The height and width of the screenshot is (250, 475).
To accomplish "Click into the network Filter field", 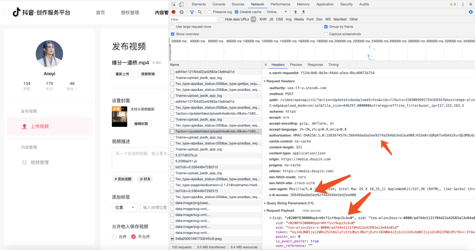I will tap(193, 19).
